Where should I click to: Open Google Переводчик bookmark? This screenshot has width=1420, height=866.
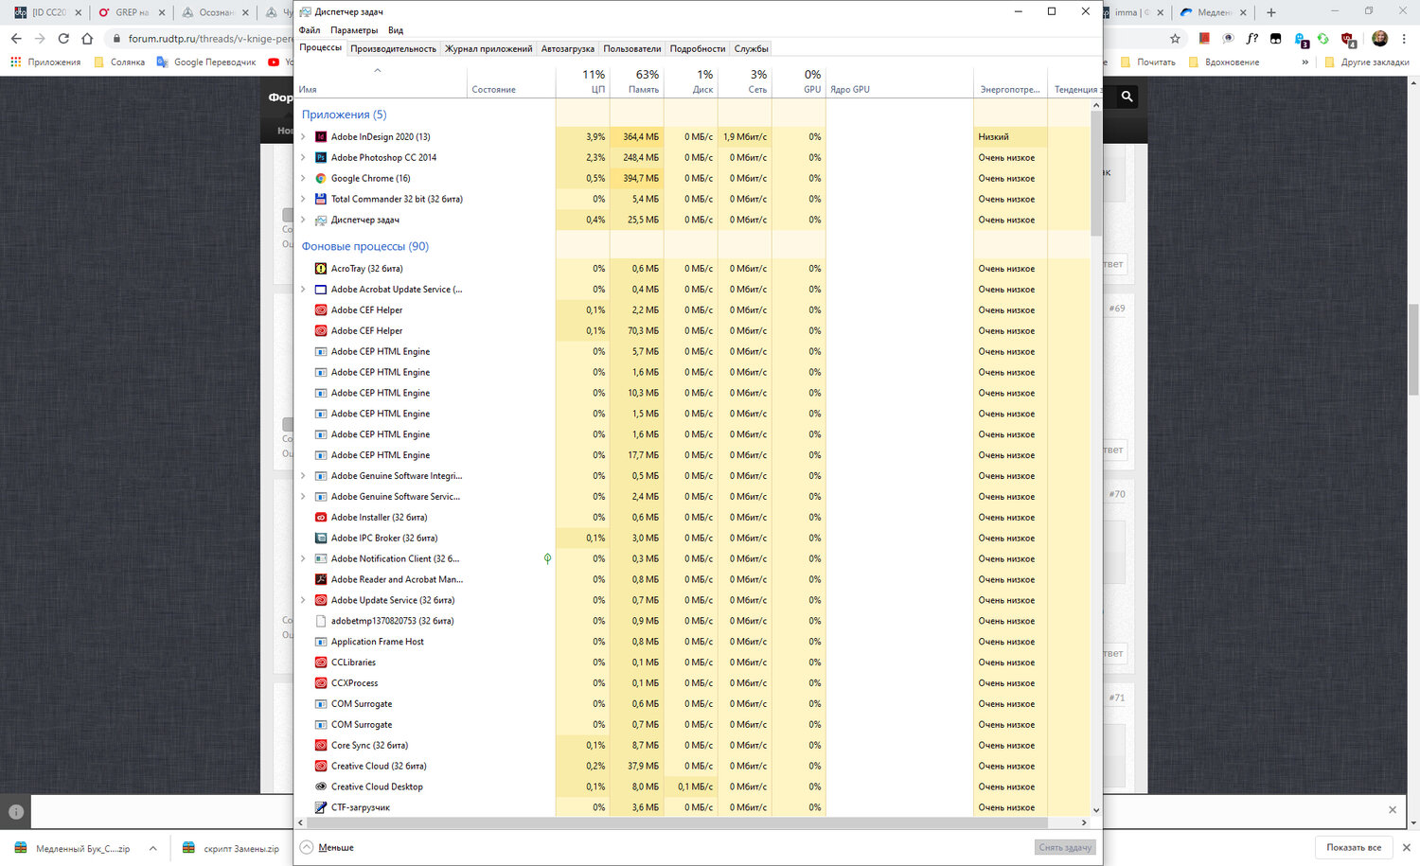tap(206, 62)
